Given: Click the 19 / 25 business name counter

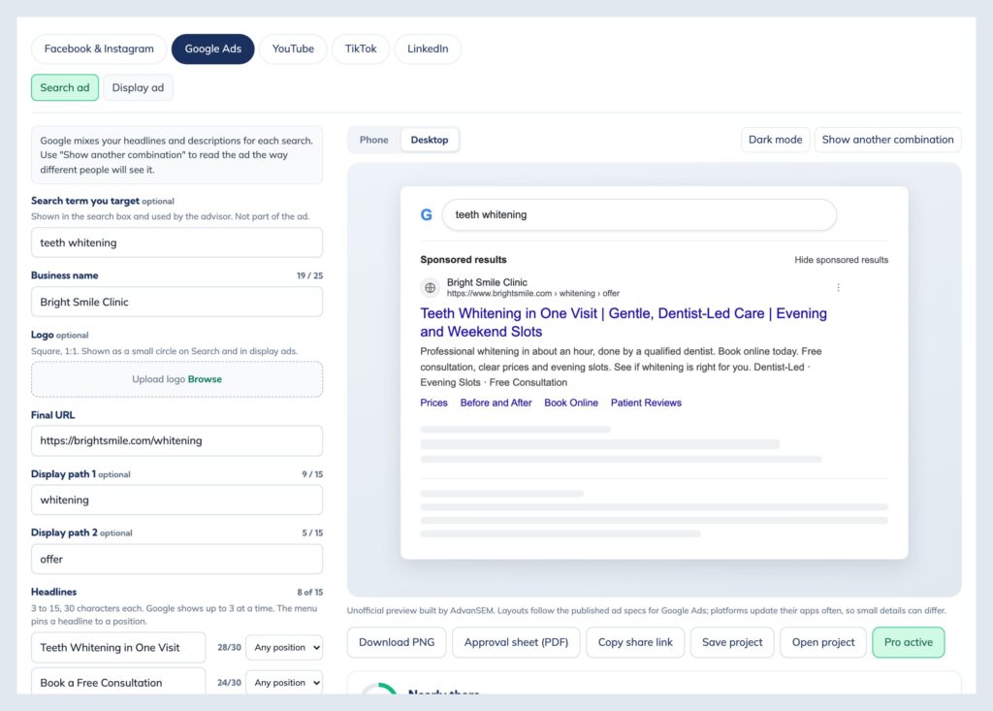Looking at the screenshot, I should (x=309, y=275).
